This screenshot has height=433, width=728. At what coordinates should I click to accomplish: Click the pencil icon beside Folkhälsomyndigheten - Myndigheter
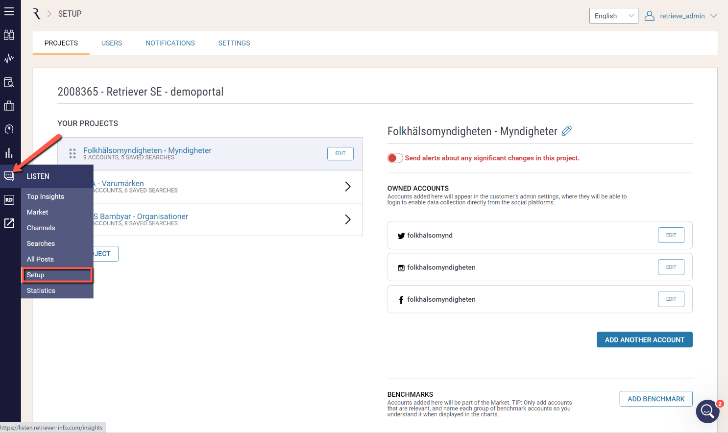(567, 131)
